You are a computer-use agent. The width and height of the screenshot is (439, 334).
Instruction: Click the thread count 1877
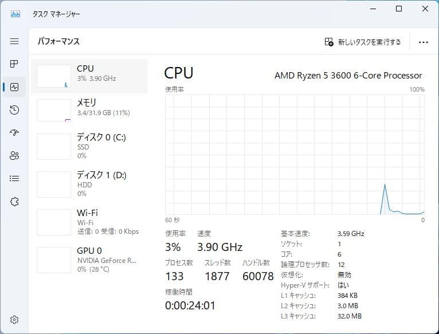click(217, 277)
